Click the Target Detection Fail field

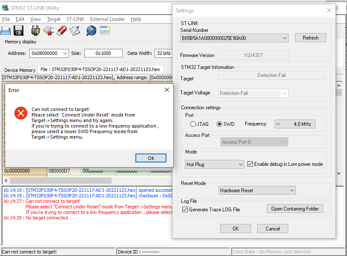point(271,75)
